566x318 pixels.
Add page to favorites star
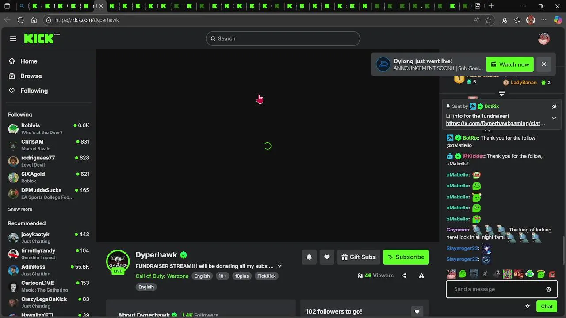click(488, 20)
